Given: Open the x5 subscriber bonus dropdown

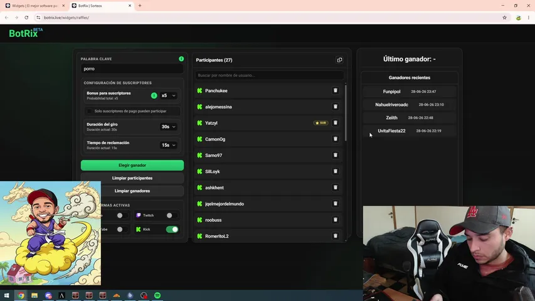Looking at the screenshot, I should coord(169,95).
